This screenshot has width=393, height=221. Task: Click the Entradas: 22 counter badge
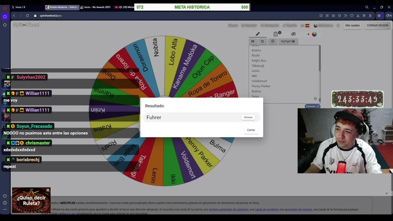pos(312,106)
